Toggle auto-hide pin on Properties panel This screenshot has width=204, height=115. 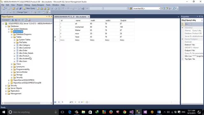[x=200, y=17]
